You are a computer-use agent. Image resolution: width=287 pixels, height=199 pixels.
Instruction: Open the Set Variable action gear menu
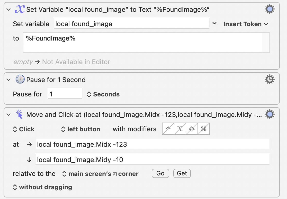(x=270, y=9)
